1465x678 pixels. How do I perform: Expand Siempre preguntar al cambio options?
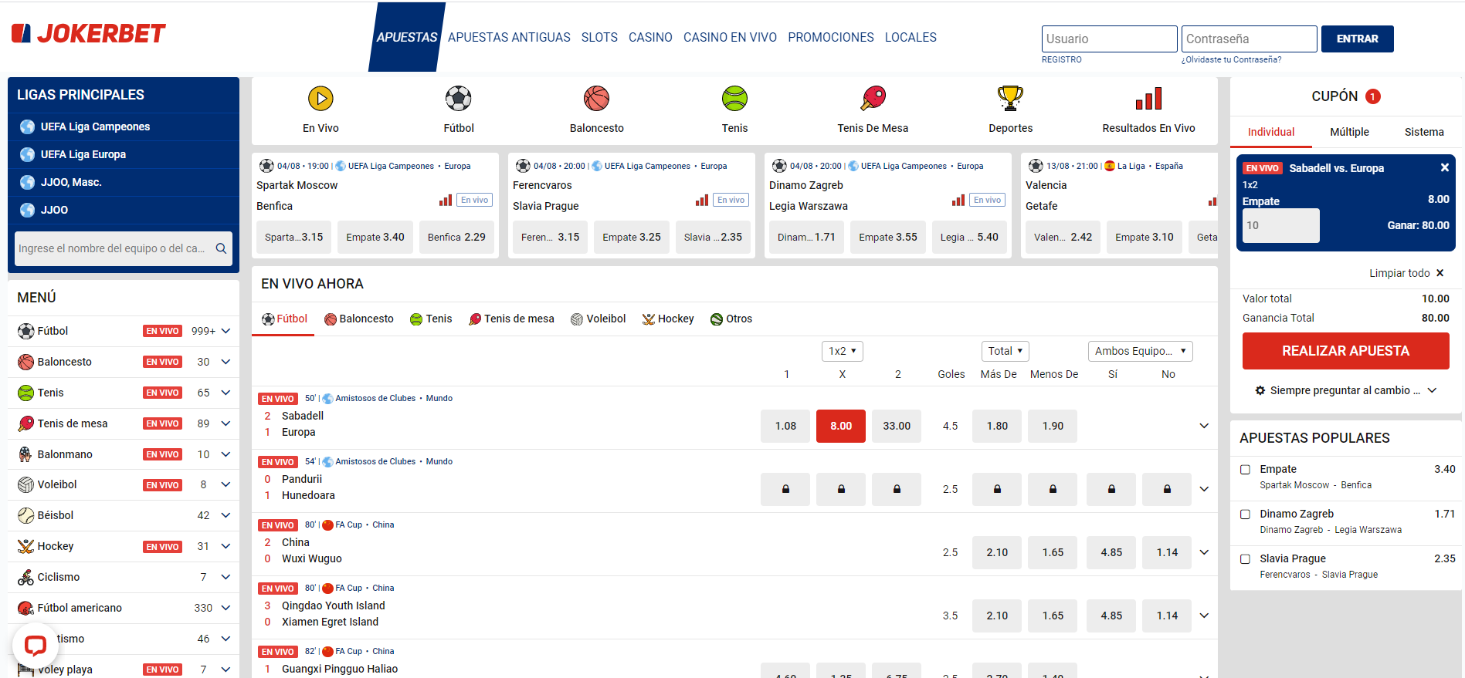pyautogui.click(x=1432, y=390)
